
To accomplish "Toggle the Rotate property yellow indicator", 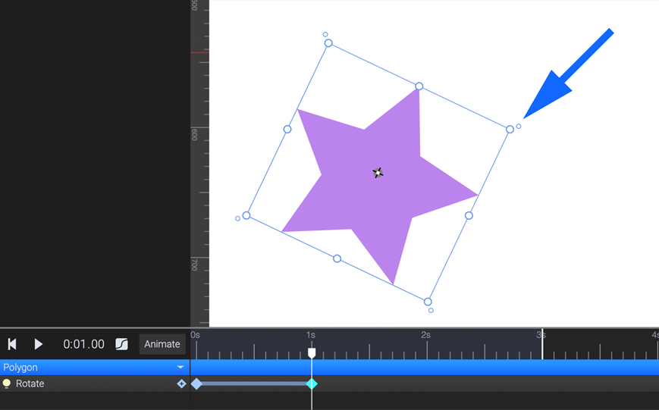I will tap(6, 383).
